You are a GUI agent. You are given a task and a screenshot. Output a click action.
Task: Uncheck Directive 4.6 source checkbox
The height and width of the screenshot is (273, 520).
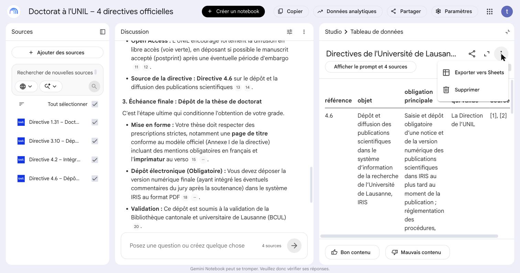coord(95,178)
